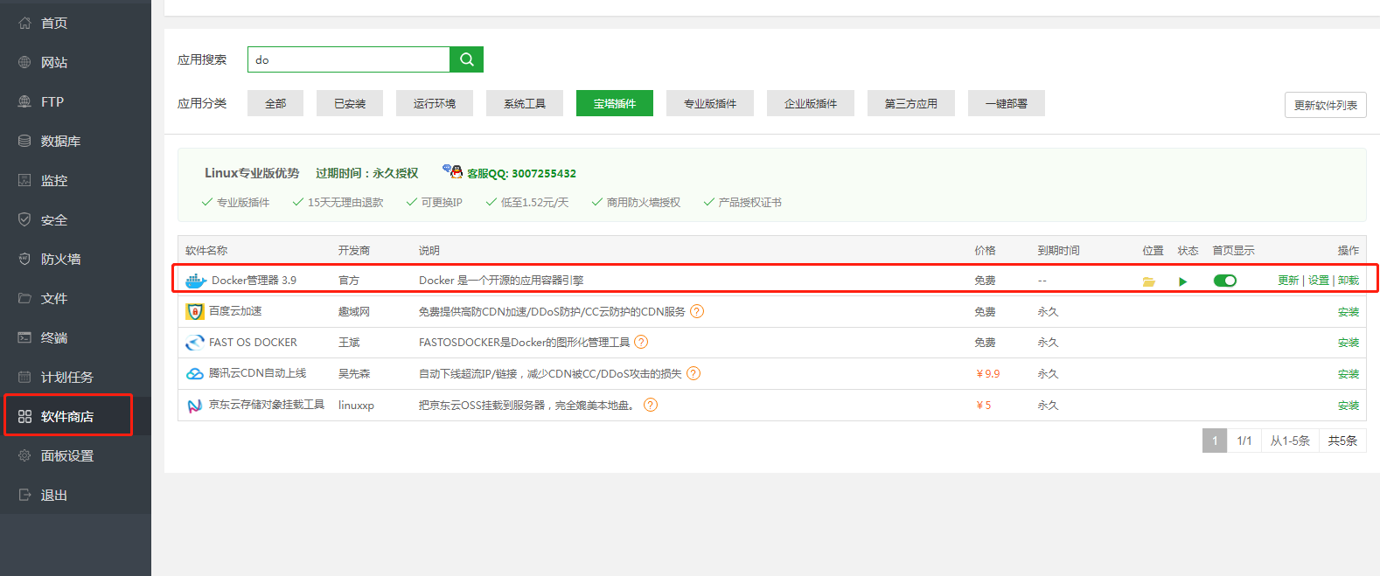Click the 百度云加速 shield icon
Viewport: 1380px width, 576px height.
195,311
